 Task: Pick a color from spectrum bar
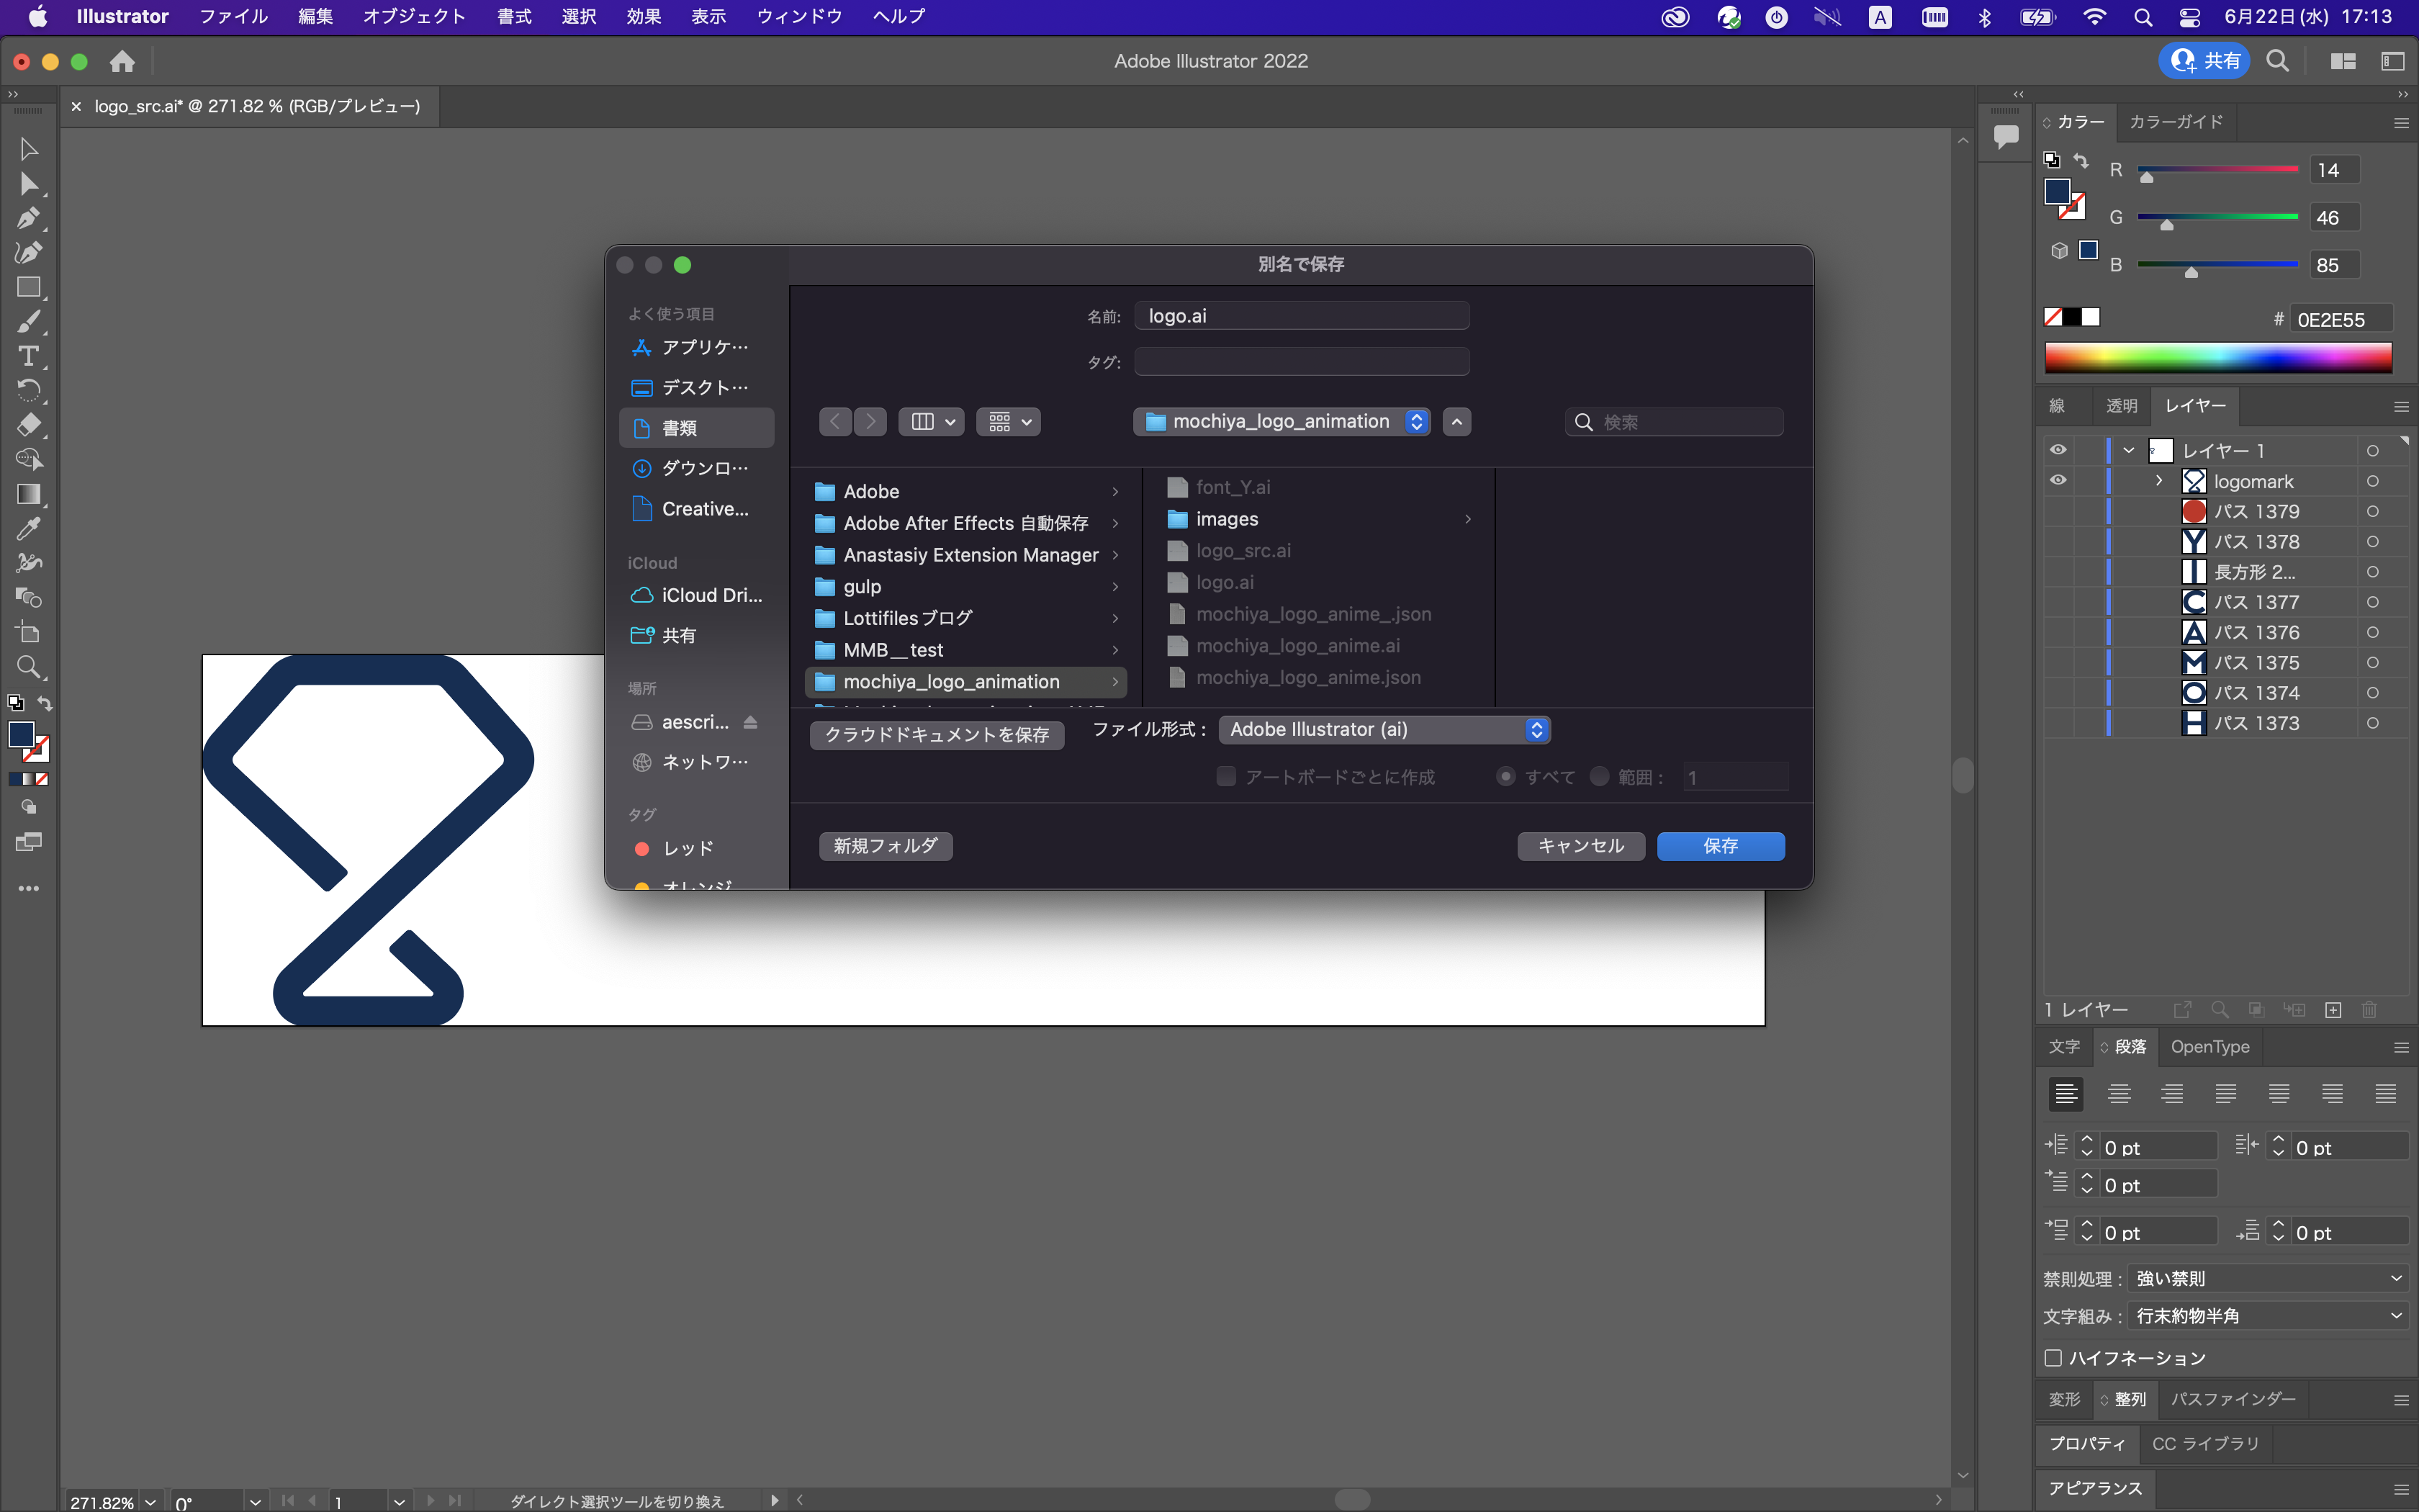2217,357
